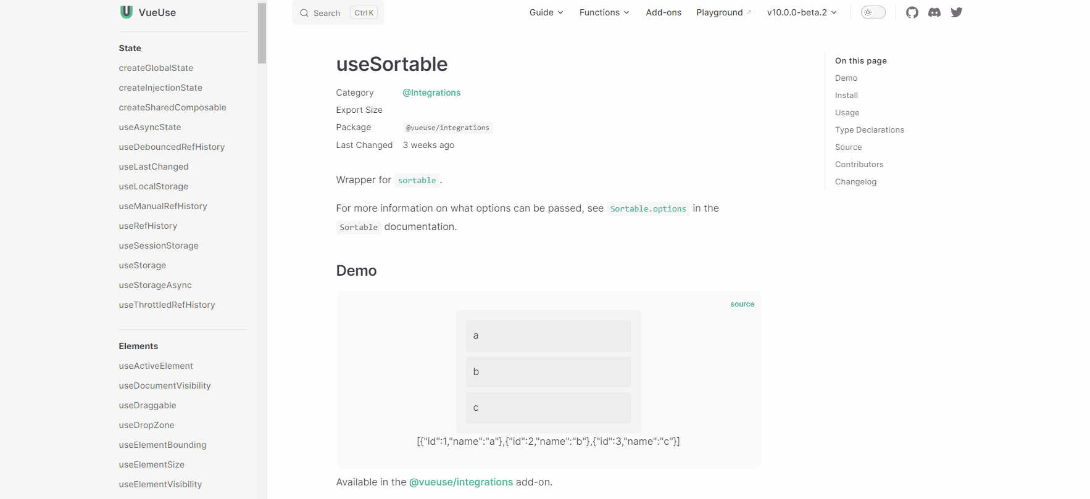Jump to Usage in page outline

click(847, 112)
